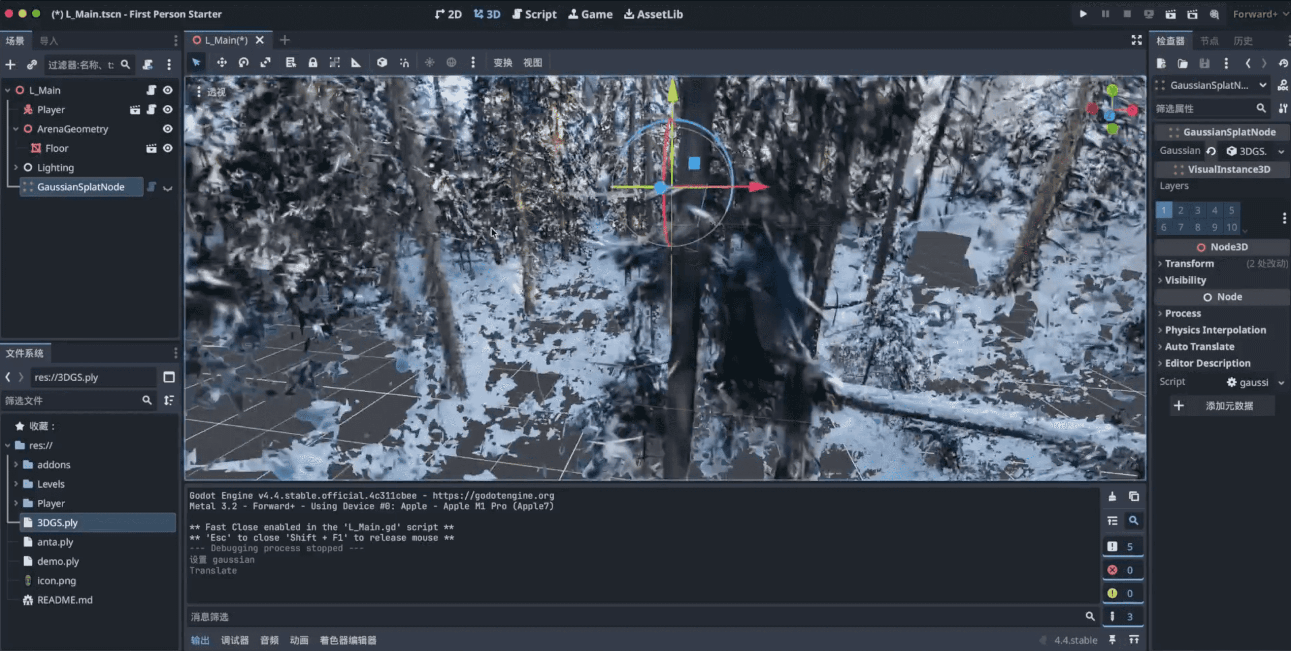Pause the running project
This screenshot has height=651, width=1291.
1105,14
